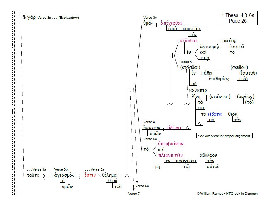Click the article τοῦ under θεοῦ
Screen dimensions: 269x206
point(118,186)
